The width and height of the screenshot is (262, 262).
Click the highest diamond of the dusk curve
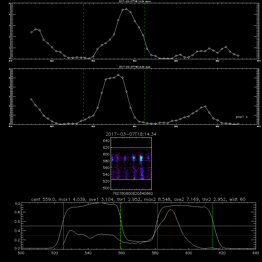(x=118, y=75)
